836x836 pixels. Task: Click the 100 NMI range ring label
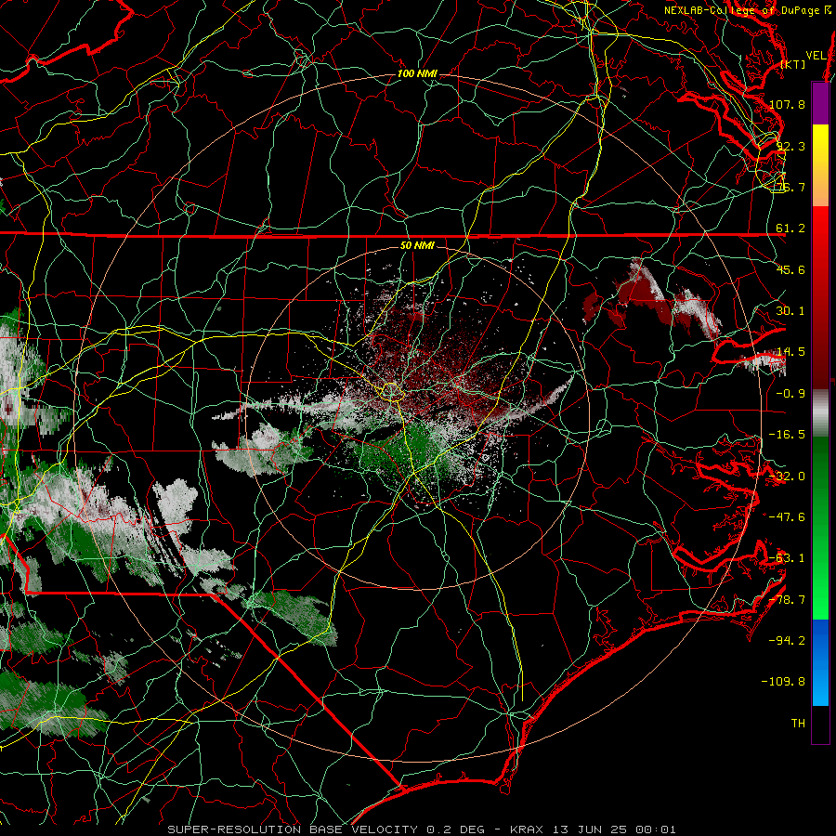pyautogui.click(x=417, y=73)
